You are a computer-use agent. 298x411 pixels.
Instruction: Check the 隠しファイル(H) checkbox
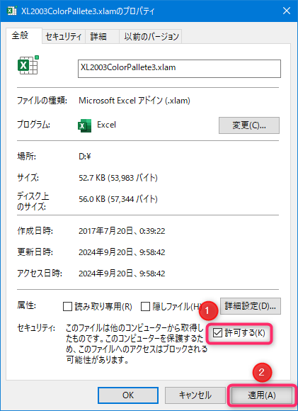(145, 306)
